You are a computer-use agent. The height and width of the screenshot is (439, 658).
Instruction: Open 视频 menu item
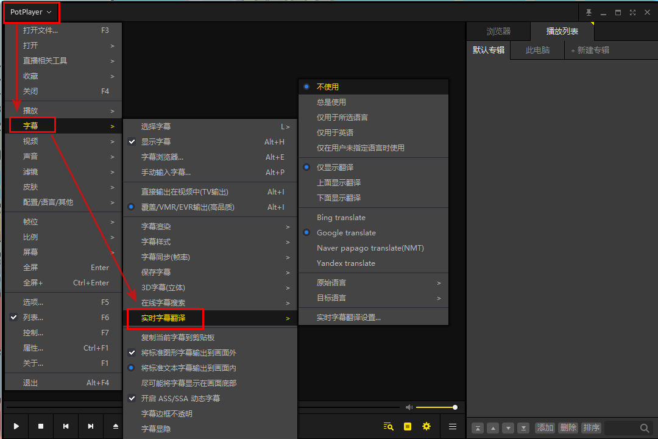tap(63, 141)
